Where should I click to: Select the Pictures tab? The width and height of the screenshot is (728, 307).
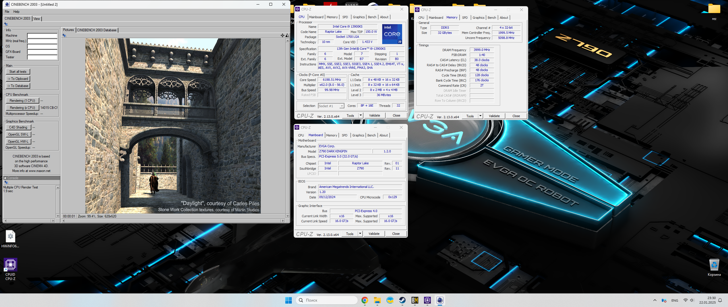tap(68, 30)
